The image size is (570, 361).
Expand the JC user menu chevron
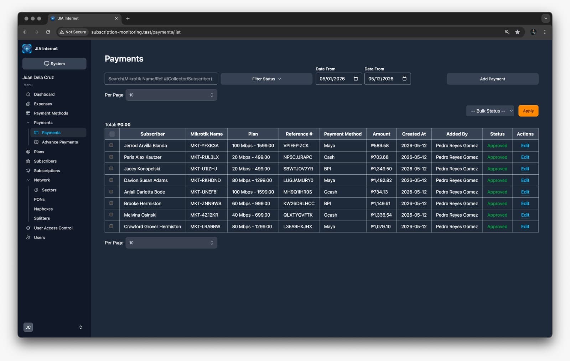pos(81,327)
